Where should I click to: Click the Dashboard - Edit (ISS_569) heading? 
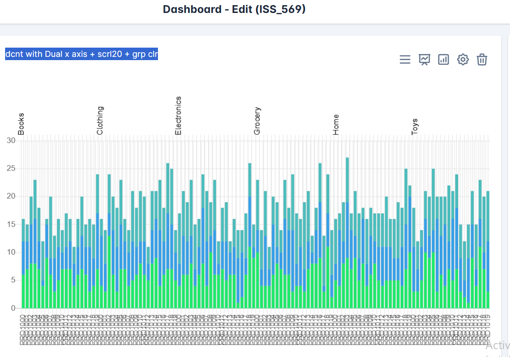tap(234, 9)
